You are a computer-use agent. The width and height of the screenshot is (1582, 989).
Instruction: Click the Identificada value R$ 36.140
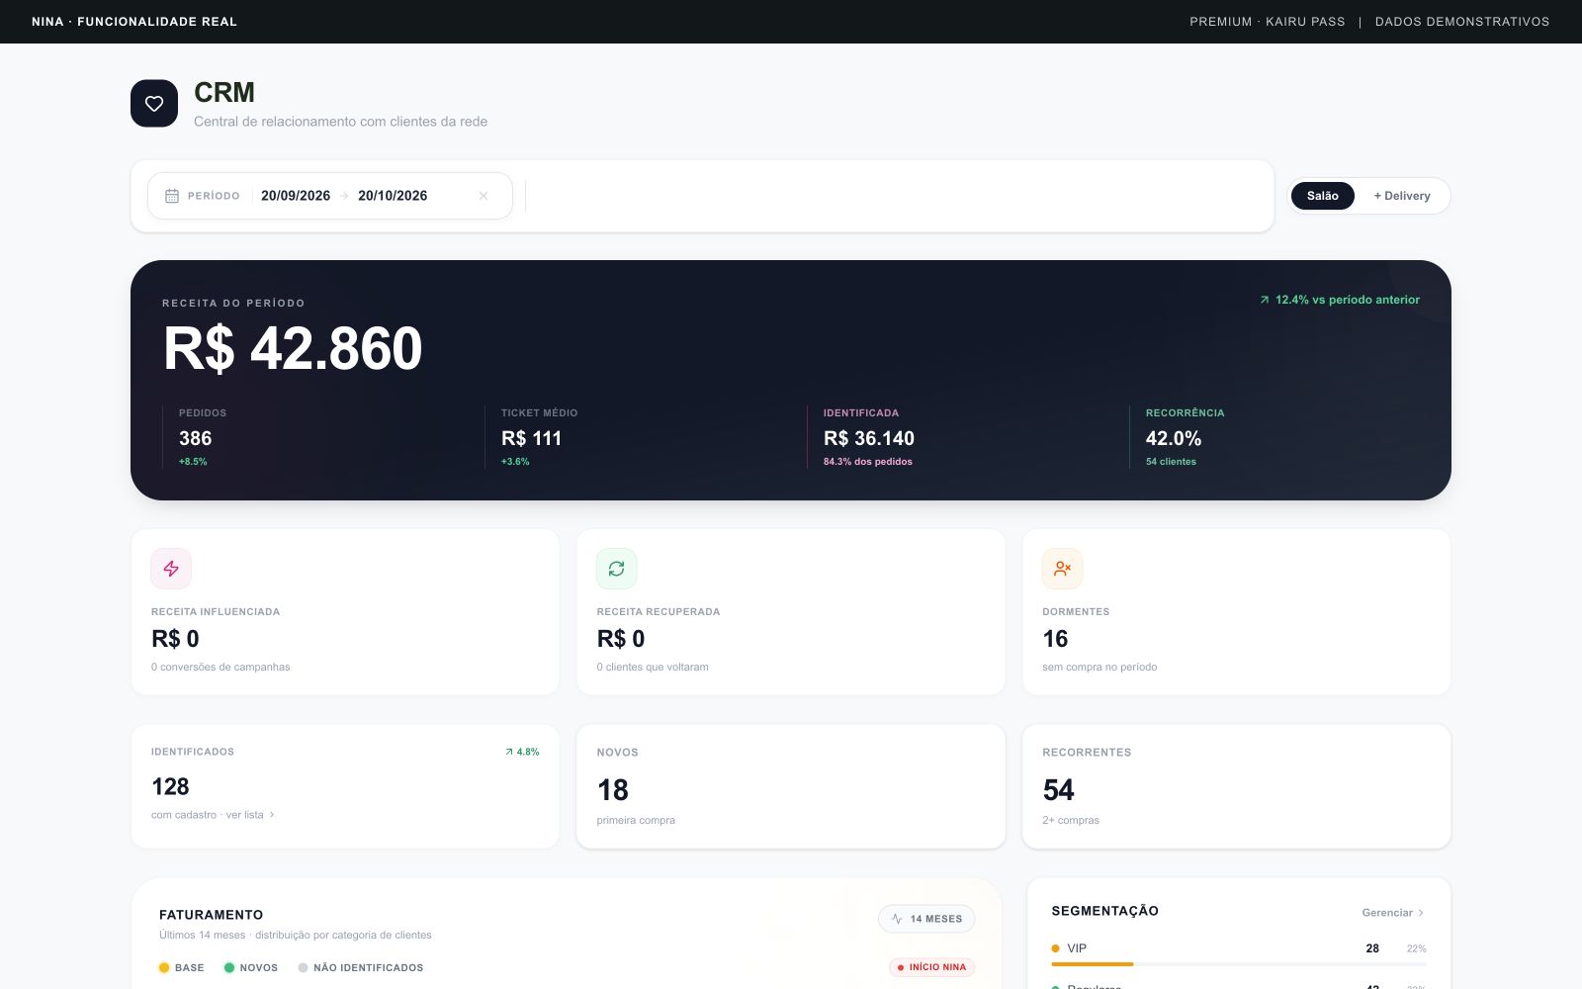pyautogui.click(x=869, y=439)
